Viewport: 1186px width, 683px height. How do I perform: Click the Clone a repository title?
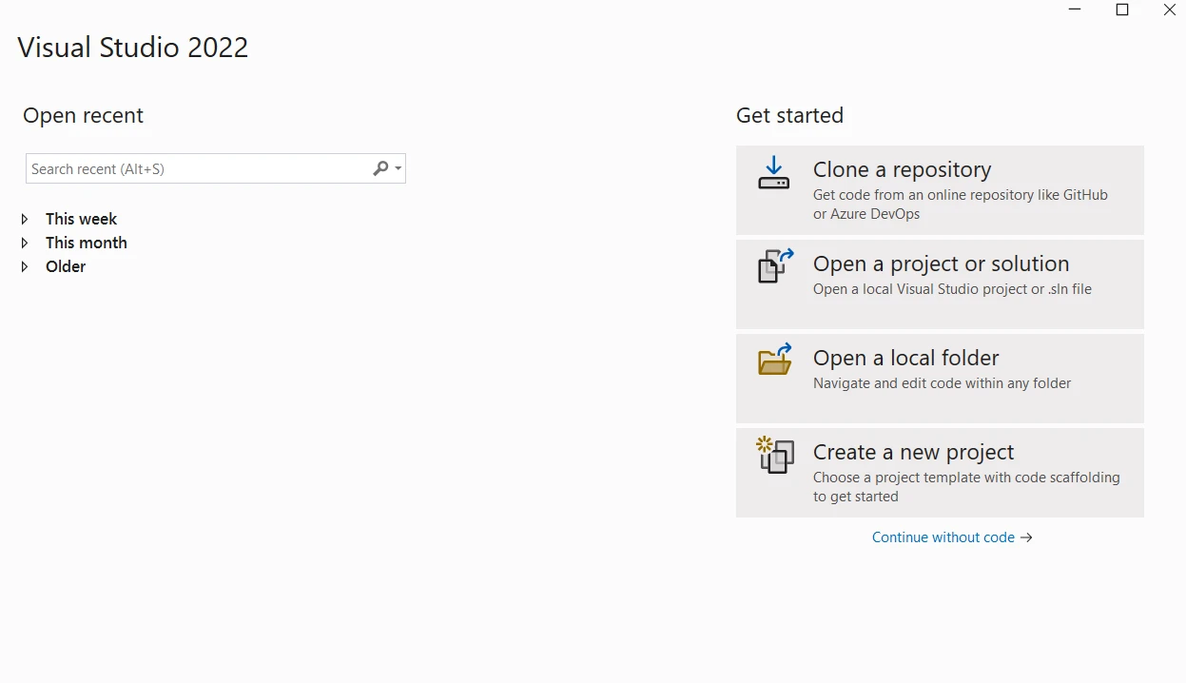tap(902, 169)
